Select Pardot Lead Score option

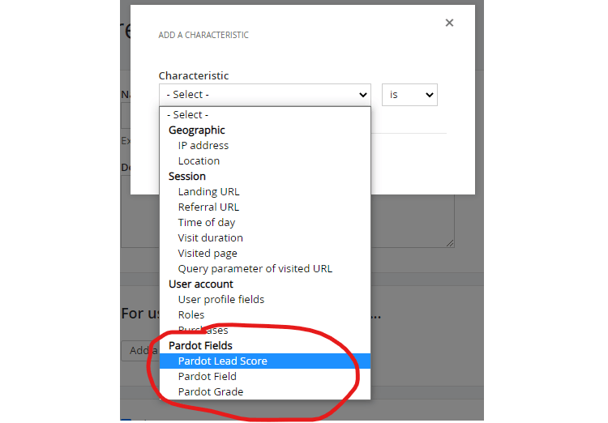[222, 361]
